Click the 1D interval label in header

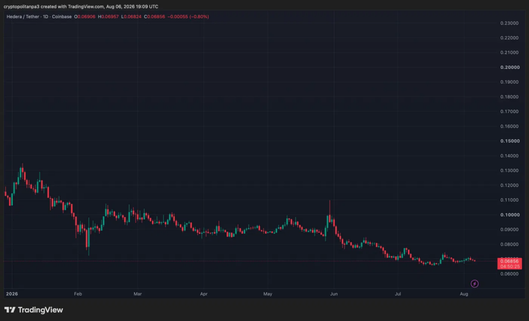(x=45, y=17)
